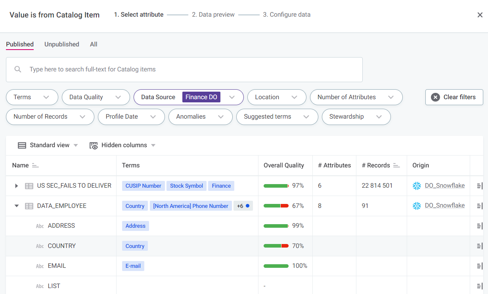
Task: Open row menu icon for US SEC_FAILS TO DELIVER
Action: (x=479, y=186)
